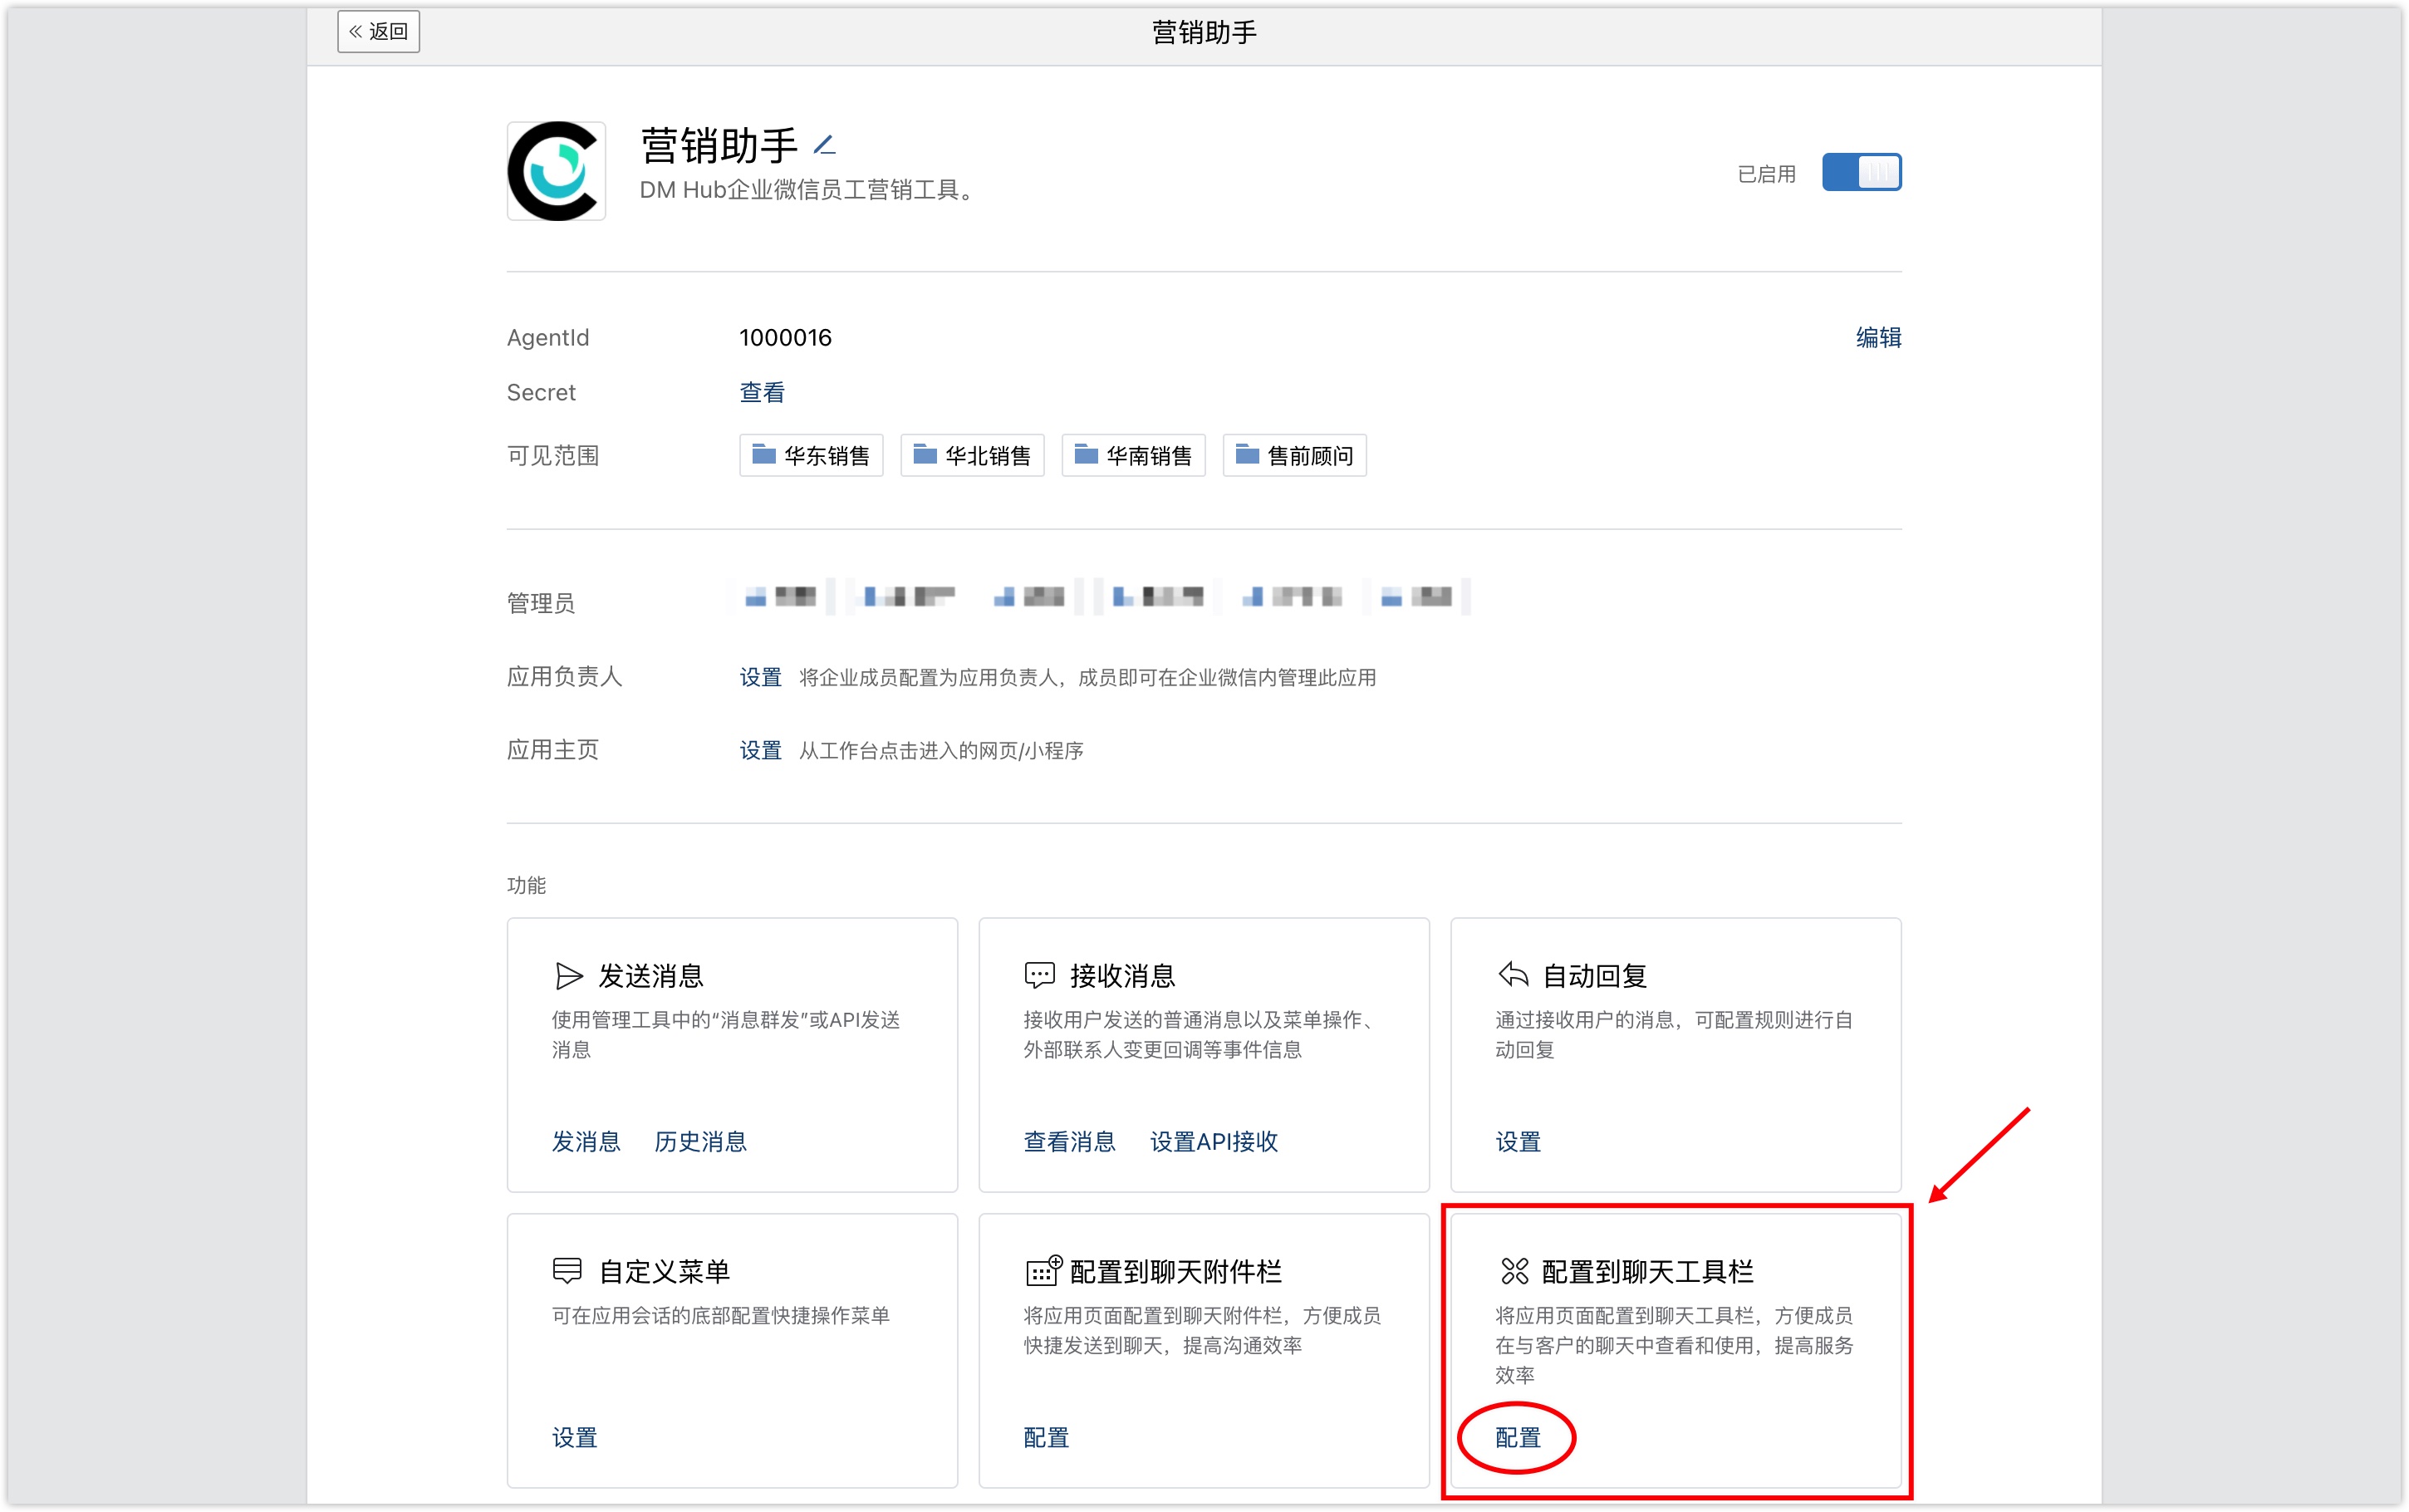The image size is (2409, 1512).
Task: Click 配置 under 配置到聊天工具栏
Action: [x=1518, y=1438]
